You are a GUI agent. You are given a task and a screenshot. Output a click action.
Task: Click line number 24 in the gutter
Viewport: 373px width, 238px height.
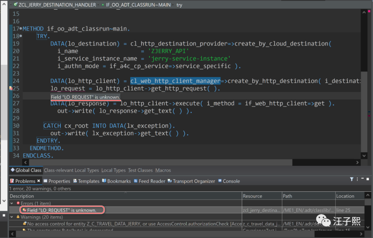16,81
